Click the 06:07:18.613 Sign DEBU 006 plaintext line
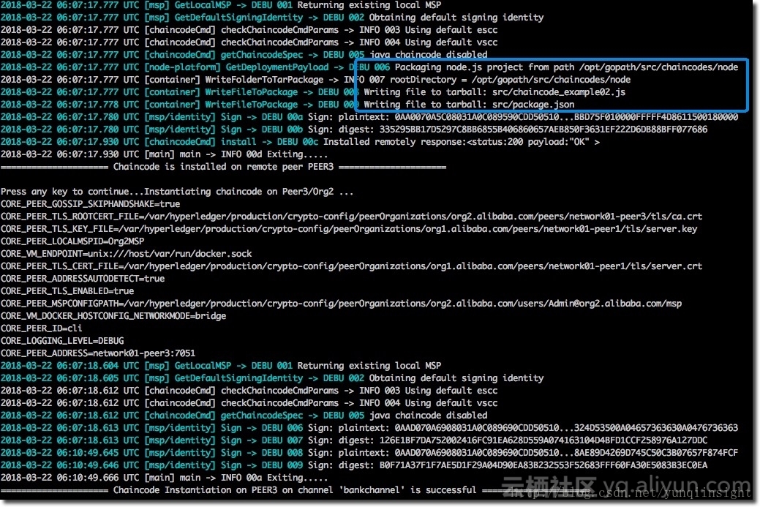The width and height of the screenshot is (760, 507). (369, 428)
